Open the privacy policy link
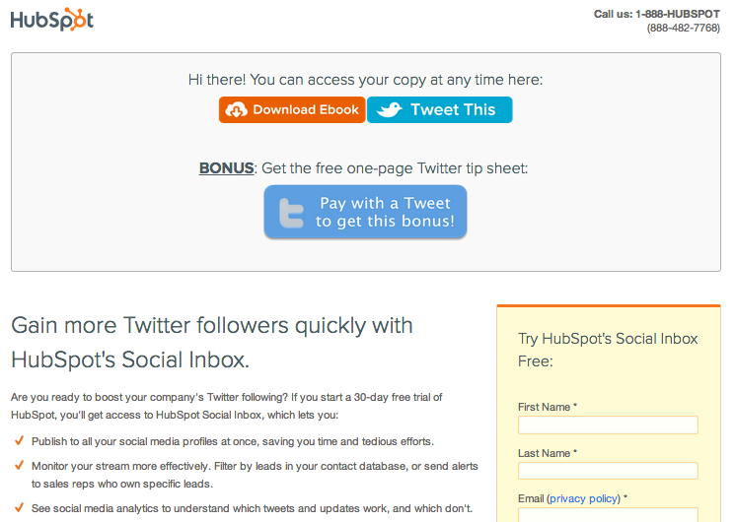Screen dimensions: 736x522 point(583,498)
